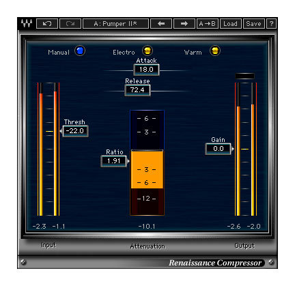295x286 pixels.
Task: Click the left input level meter
Action: tap(41, 149)
